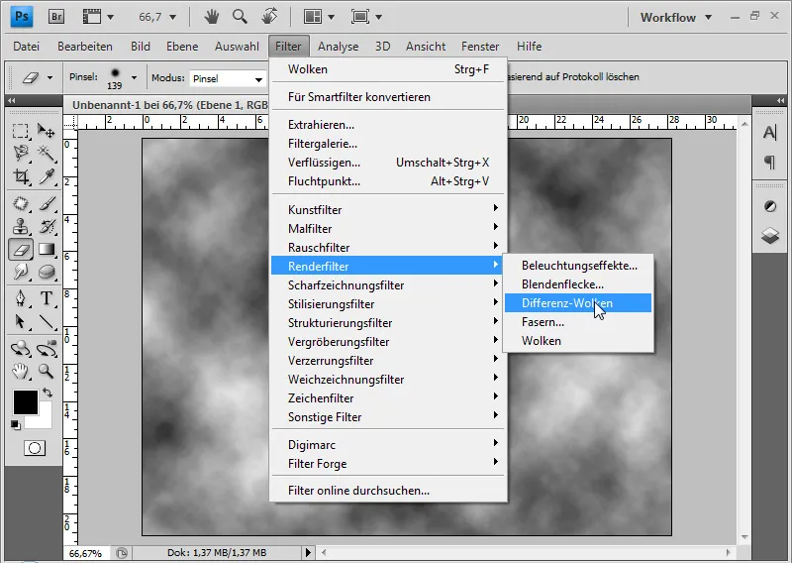This screenshot has width=792, height=563.
Task: Click the vertical scrollbar down arrow
Action: pyautogui.click(x=744, y=537)
